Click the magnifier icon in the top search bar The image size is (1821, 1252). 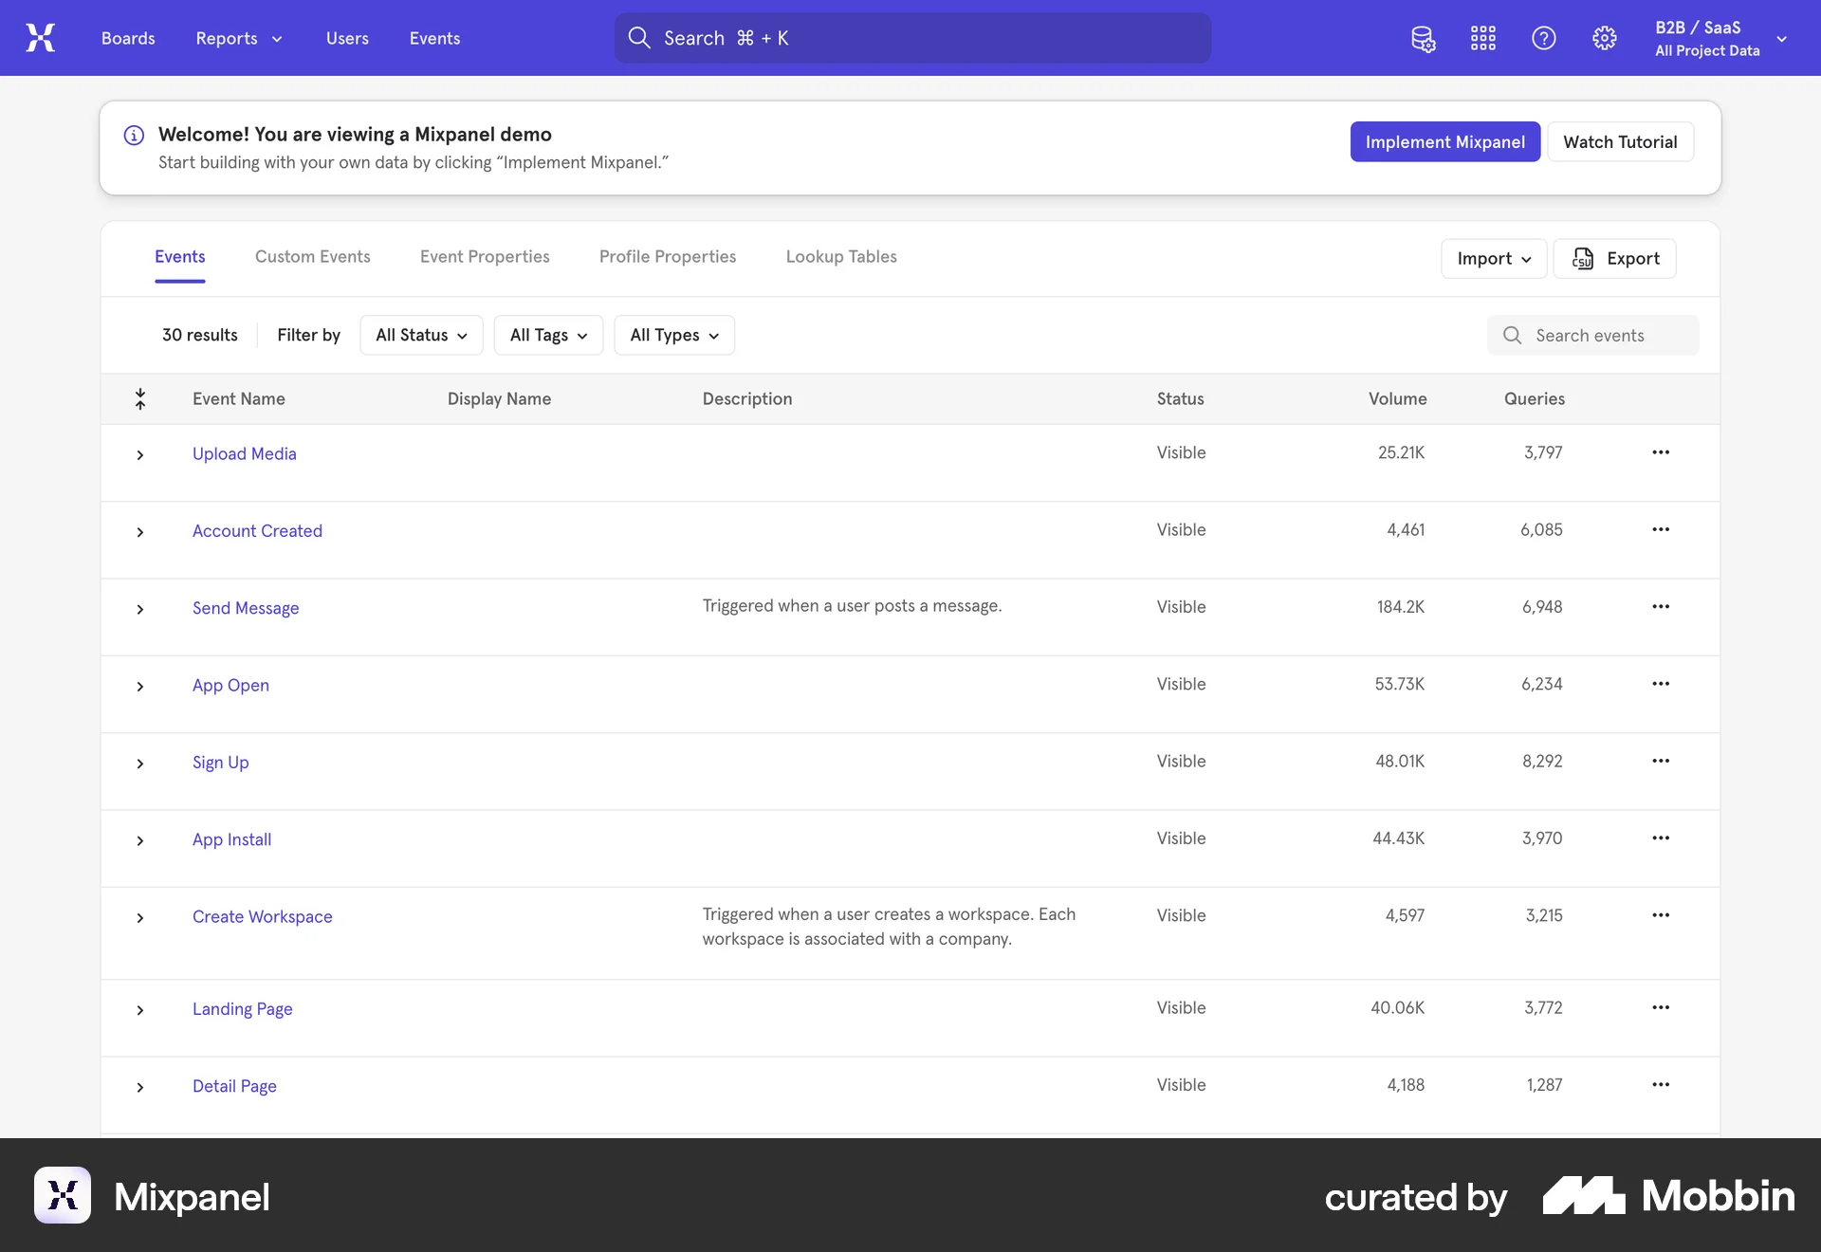(639, 38)
